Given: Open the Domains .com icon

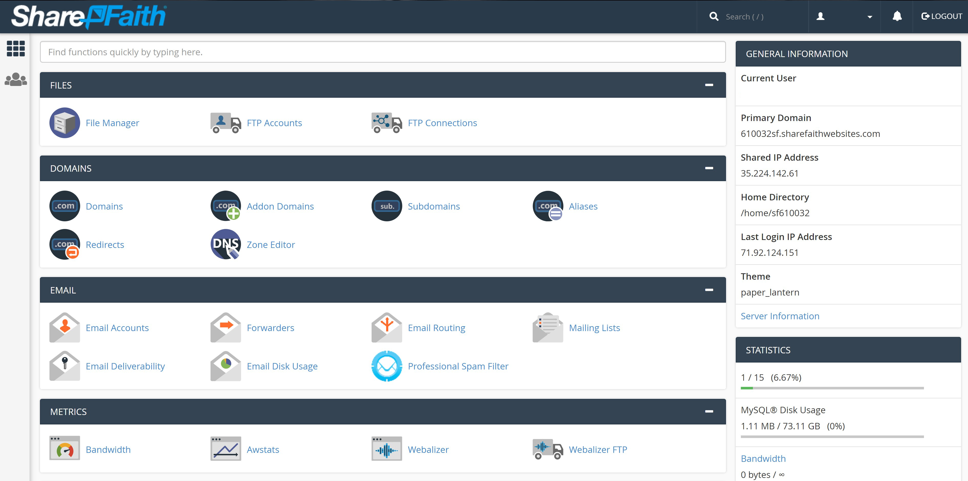Looking at the screenshot, I should 65,206.
